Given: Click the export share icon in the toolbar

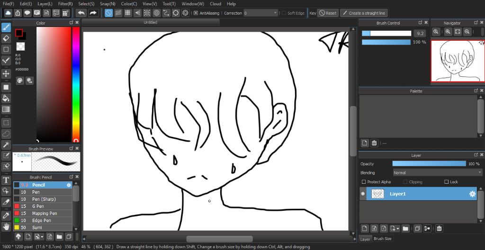Looking at the screenshot, I should (x=18, y=13).
